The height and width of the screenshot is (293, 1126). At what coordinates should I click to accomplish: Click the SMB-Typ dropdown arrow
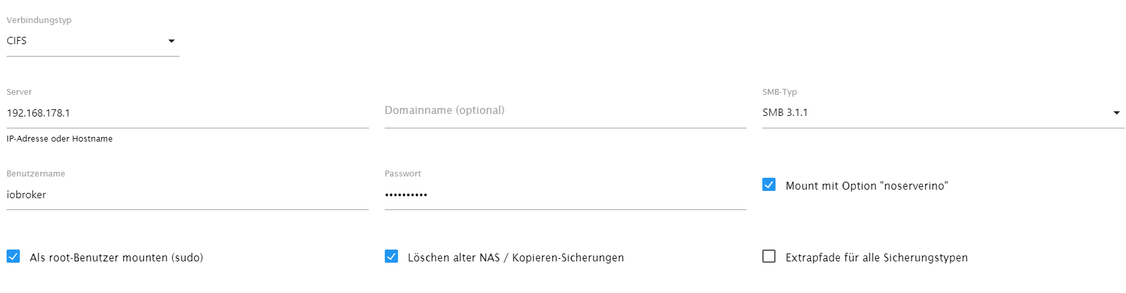[x=1117, y=113]
